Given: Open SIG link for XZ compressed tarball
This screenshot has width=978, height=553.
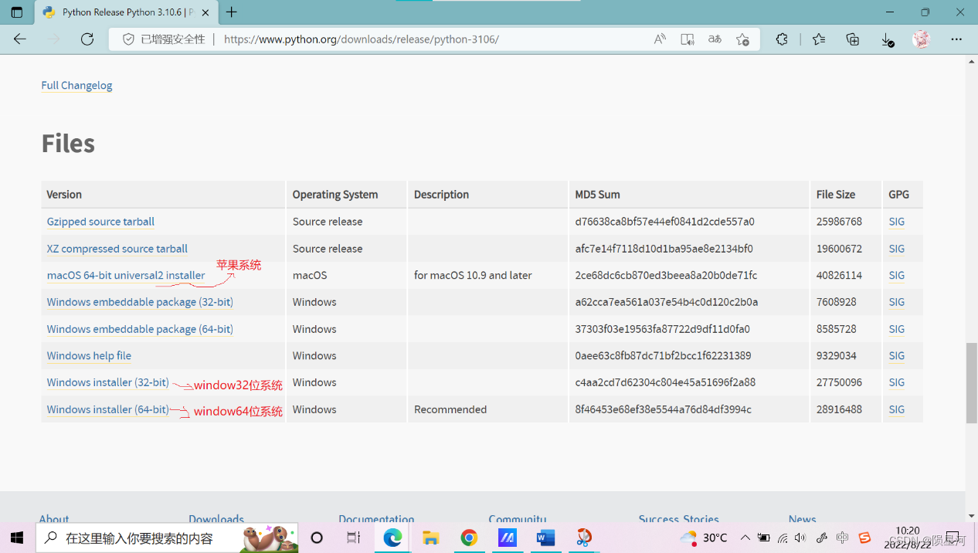Looking at the screenshot, I should 896,249.
